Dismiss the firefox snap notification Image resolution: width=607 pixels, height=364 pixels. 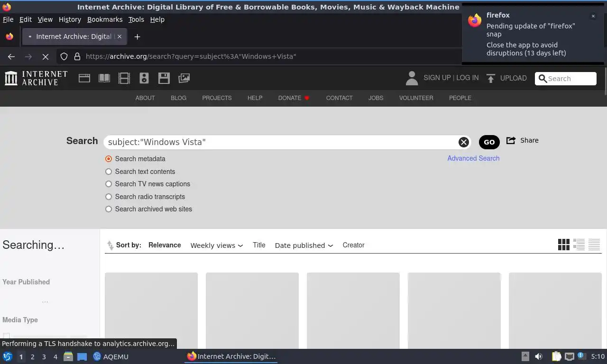point(593,16)
